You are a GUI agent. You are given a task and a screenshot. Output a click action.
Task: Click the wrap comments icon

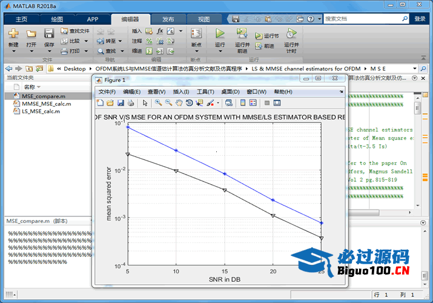pos(170,41)
